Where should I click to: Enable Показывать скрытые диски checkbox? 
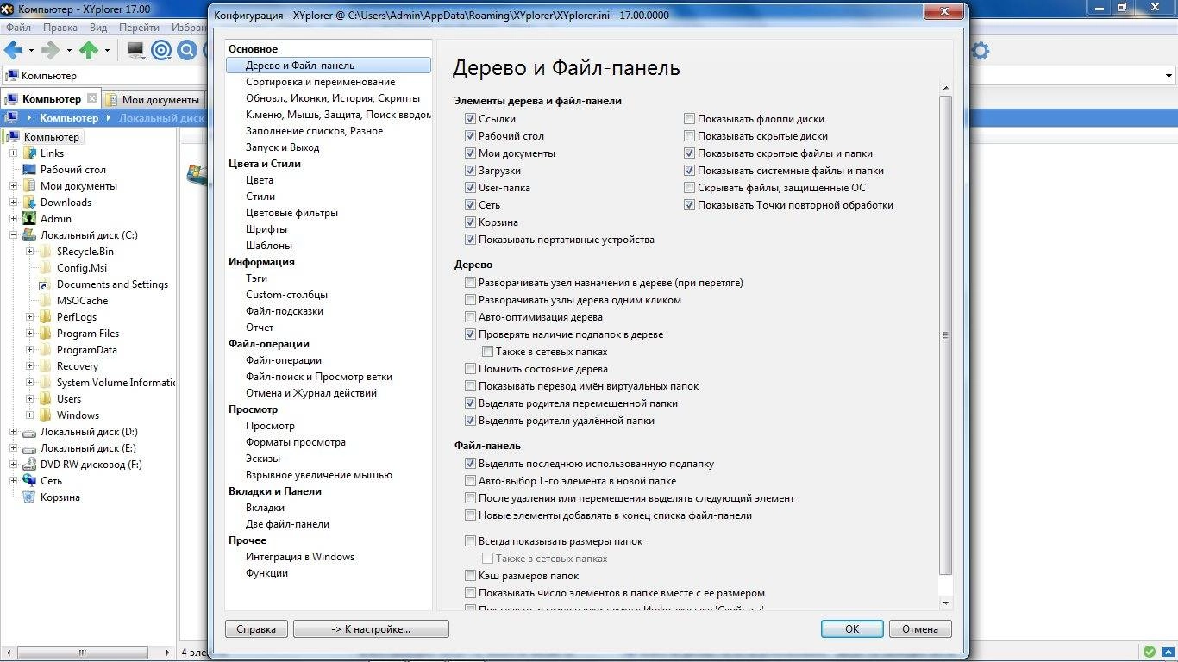[x=689, y=136]
